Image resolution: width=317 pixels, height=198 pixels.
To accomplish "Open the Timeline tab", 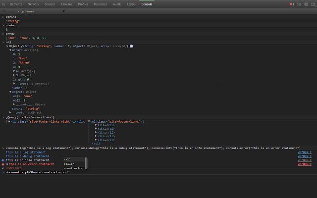I will click(x=66, y=3).
